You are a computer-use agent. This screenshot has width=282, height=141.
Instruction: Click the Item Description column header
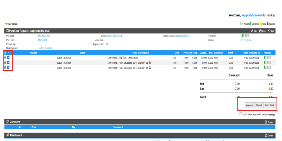(141, 53)
